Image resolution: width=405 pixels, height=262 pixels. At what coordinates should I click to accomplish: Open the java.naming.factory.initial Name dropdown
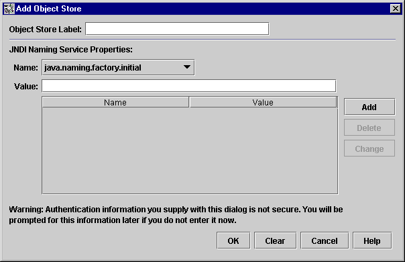point(118,68)
